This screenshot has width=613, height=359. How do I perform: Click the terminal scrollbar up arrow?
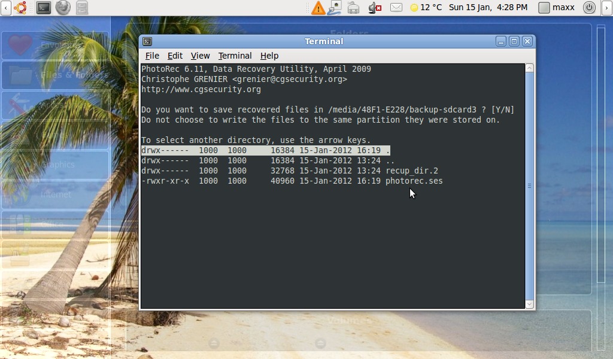pyautogui.click(x=529, y=68)
